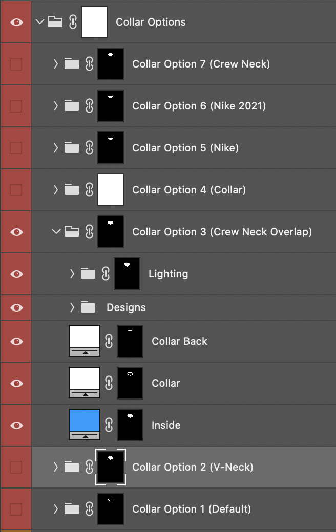The width and height of the screenshot is (336, 532).
Task: Select the Collar Option 4 (Collar) group name
Action: (x=189, y=190)
